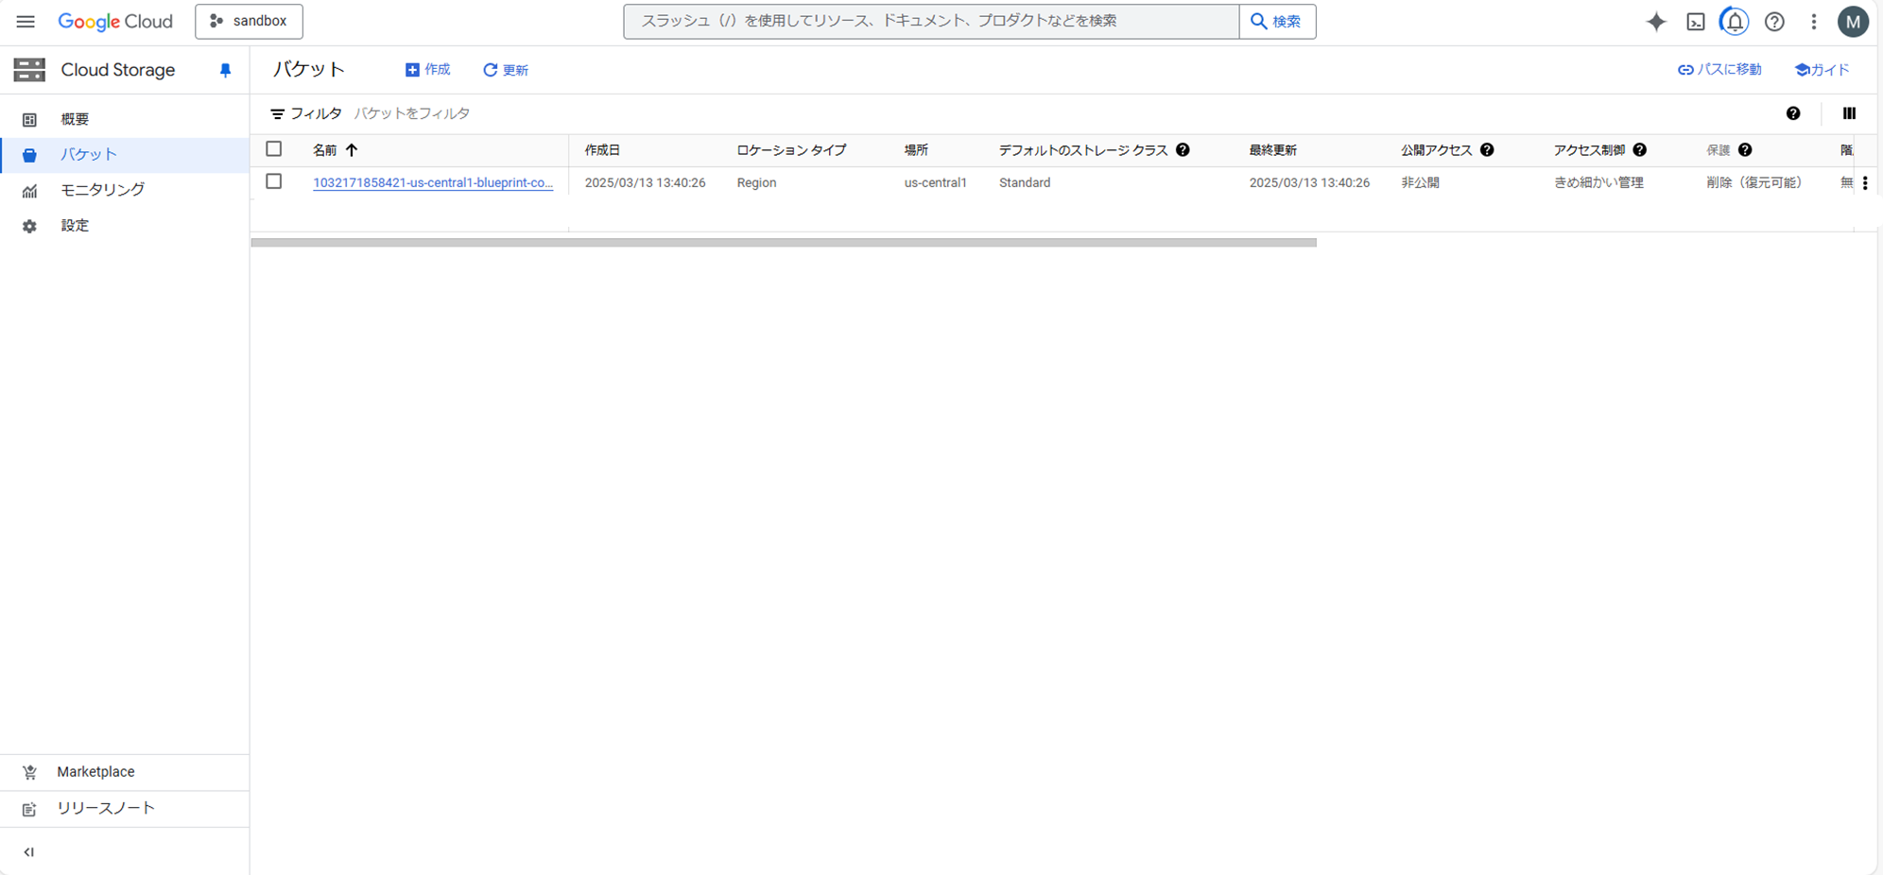Click the バケットをフィルタ filter field
1883x875 pixels.
(412, 113)
